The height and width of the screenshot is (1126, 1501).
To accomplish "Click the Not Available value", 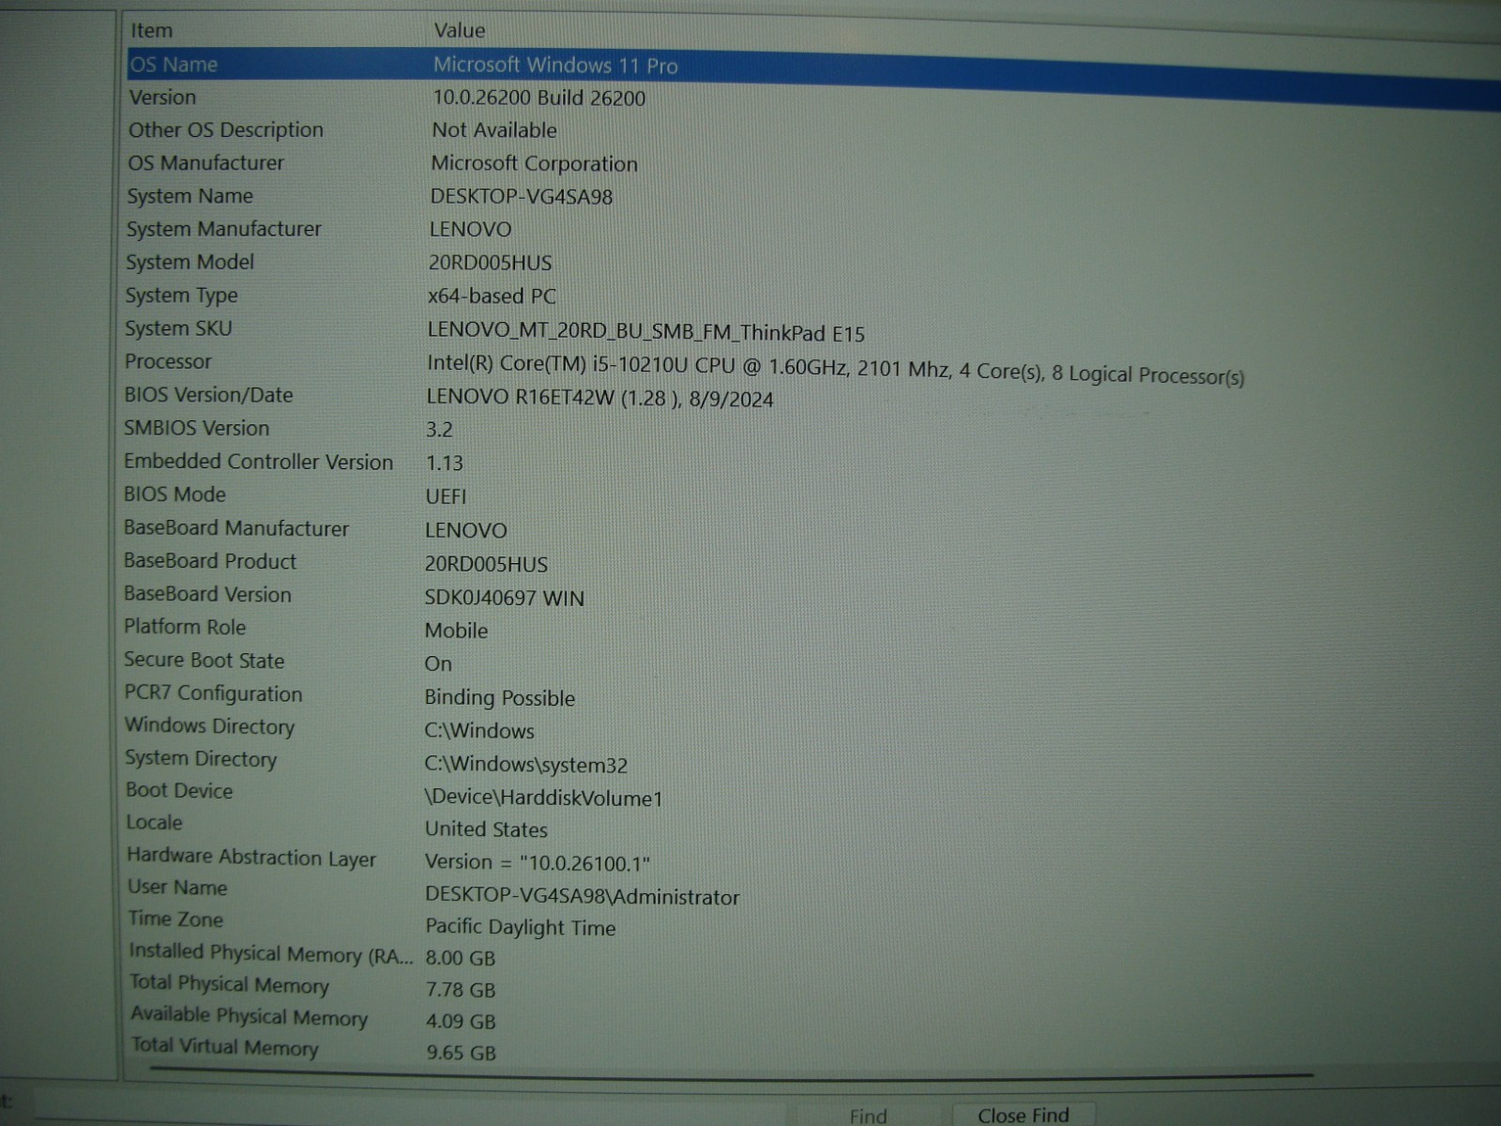I will tap(494, 130).
